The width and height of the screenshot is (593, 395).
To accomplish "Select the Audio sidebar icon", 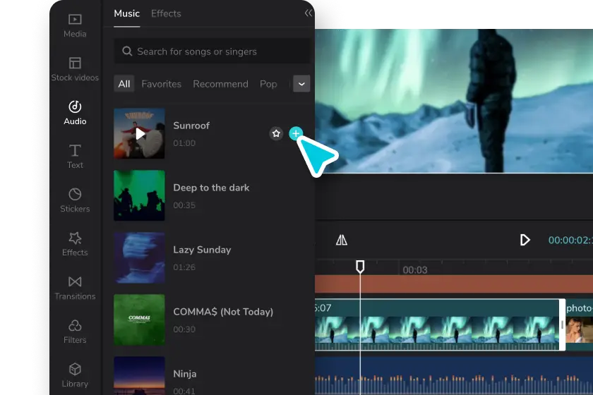I will 75,113.
